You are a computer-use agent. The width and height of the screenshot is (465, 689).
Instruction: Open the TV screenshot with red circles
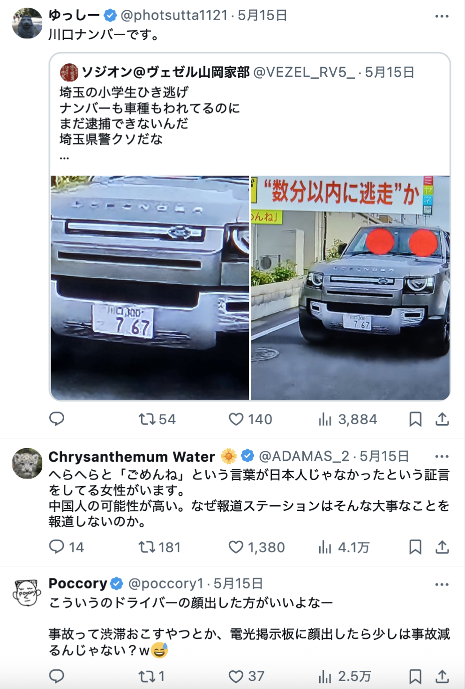(351, 288)
